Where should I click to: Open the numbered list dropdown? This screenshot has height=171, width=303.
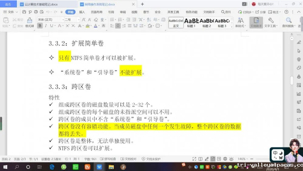pyautogui.click(x=123, y=20)
